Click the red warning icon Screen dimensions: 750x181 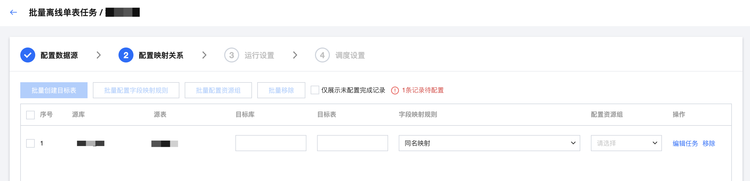point(395,90)
